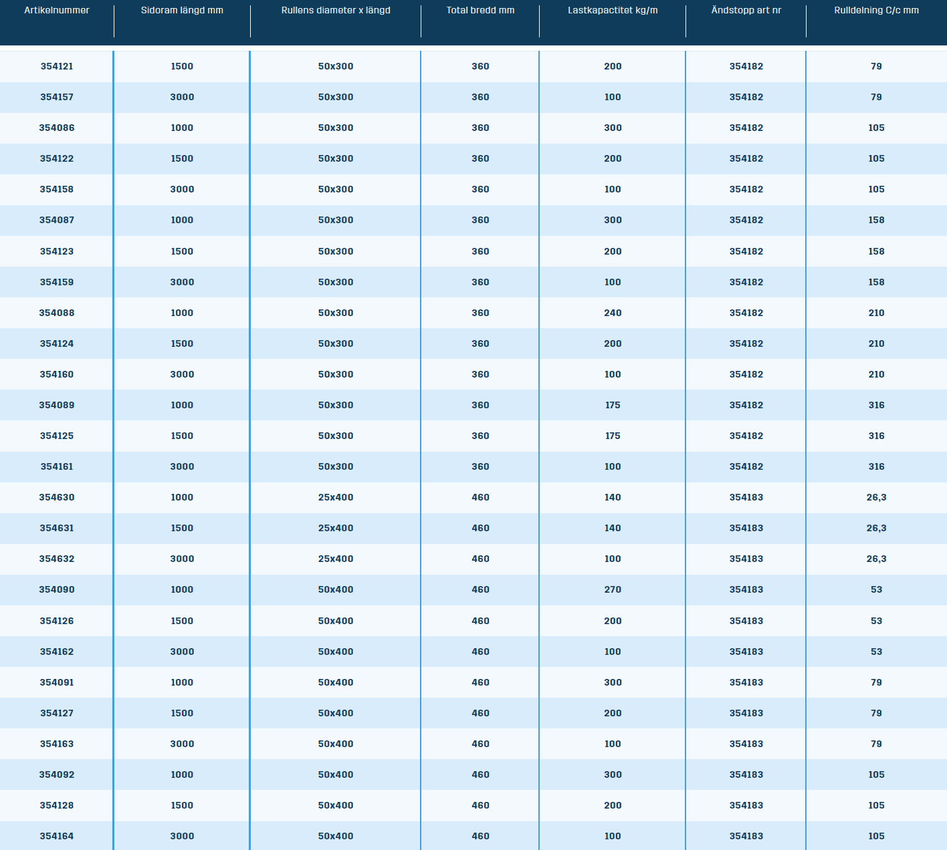The image size is (947, 850).
Task: Click side frame length 1000 in row 354092
Action: [x=182, y=775]
